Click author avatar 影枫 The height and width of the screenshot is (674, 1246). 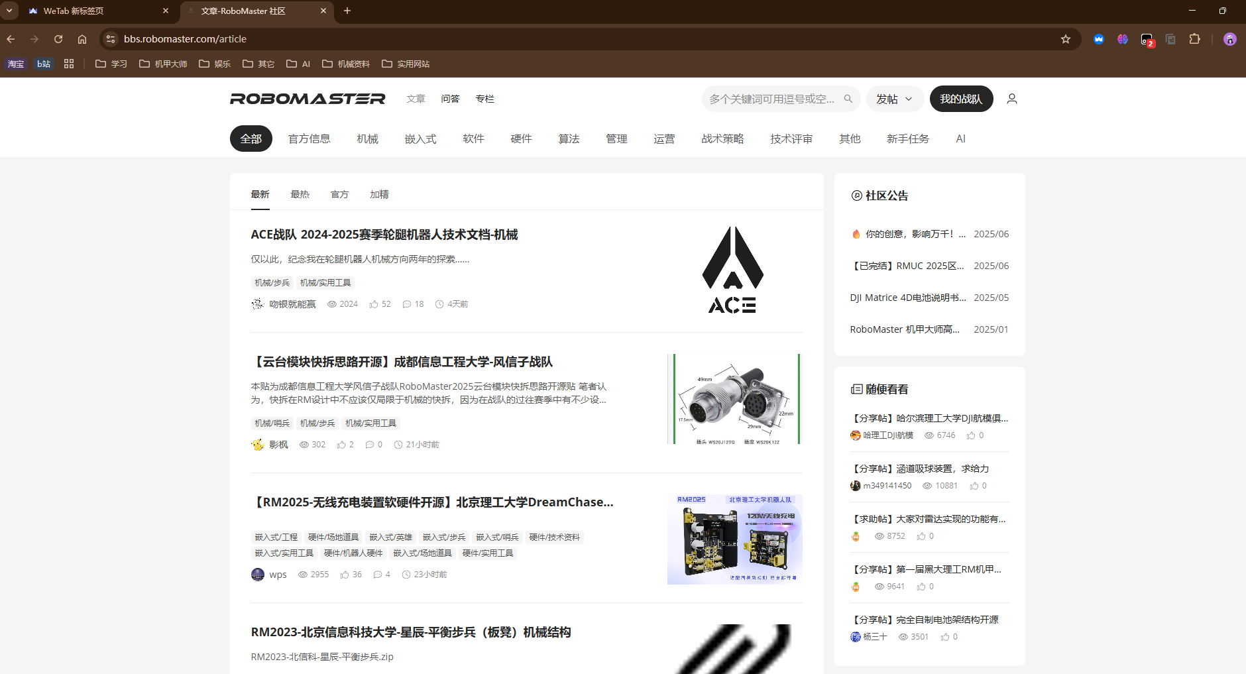258,445
